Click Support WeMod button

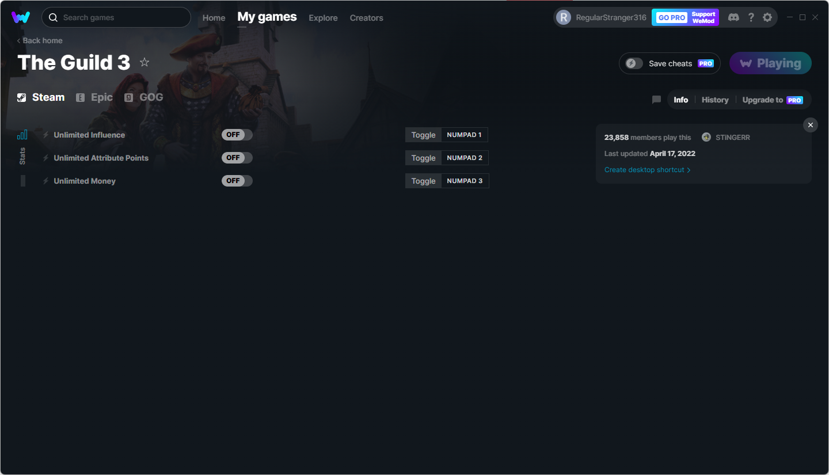coord(703,17)
